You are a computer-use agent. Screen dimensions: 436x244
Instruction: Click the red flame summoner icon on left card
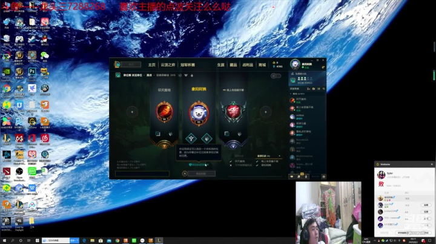164,112
